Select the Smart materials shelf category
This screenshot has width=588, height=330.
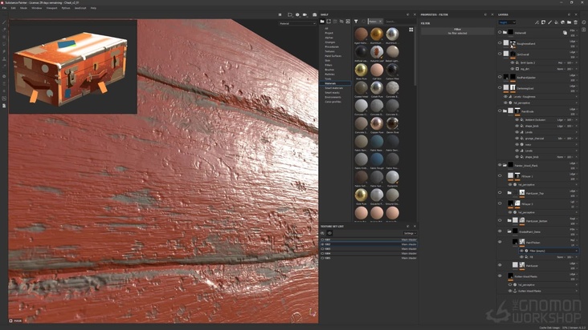click(333, 88)
